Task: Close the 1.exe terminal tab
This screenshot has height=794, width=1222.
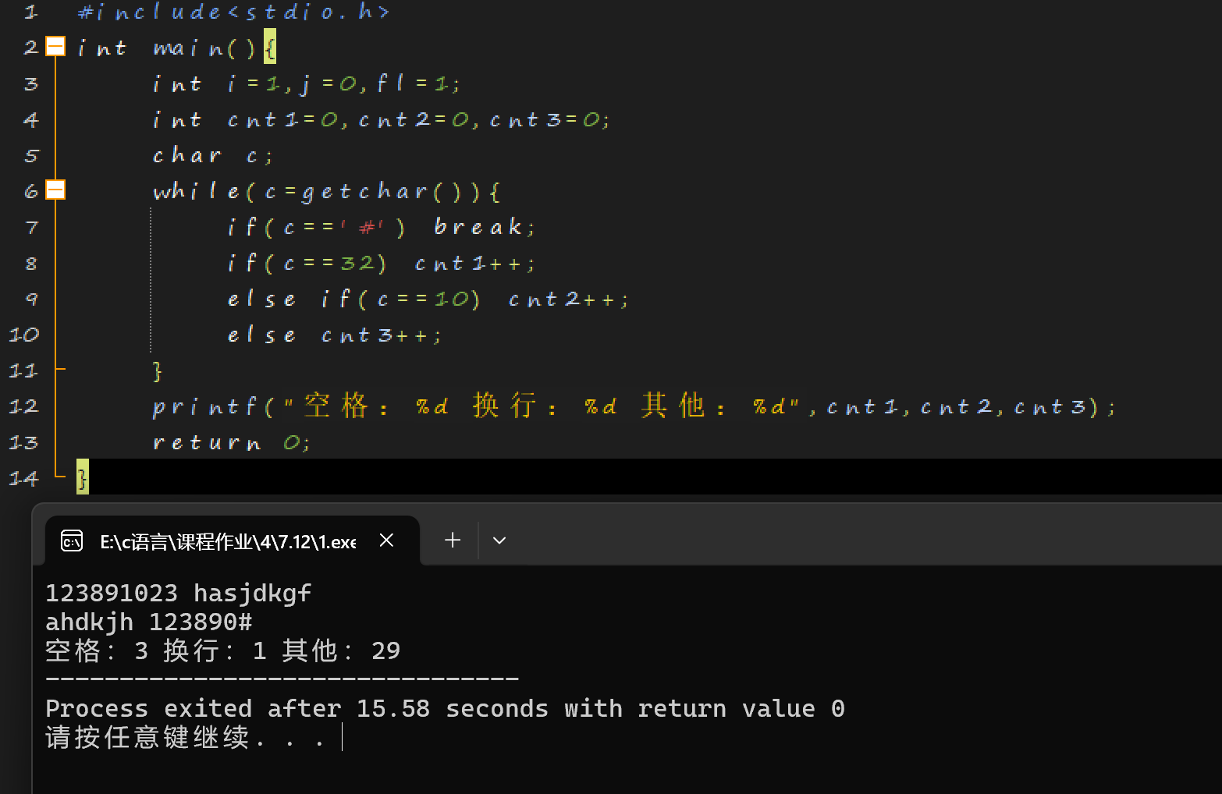Action: 386,540
